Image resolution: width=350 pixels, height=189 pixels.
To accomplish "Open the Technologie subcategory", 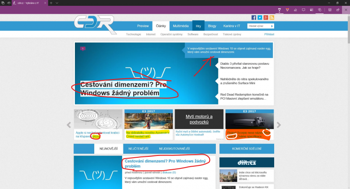I will 133,34.
